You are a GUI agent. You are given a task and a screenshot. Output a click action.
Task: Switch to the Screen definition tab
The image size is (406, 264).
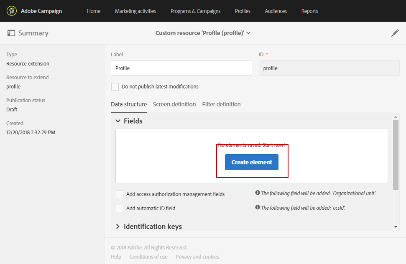click(174, 104)
